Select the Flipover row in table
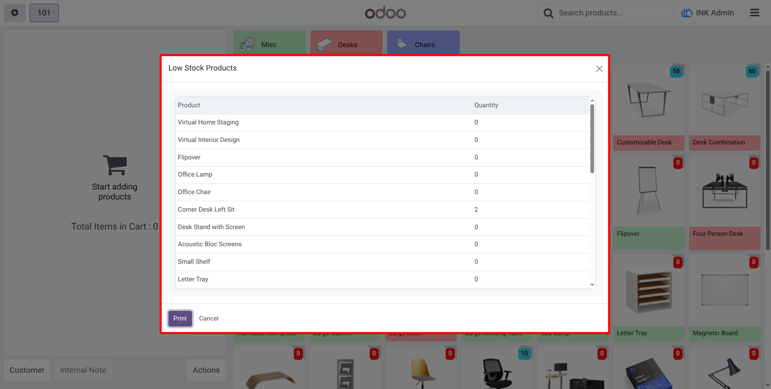Screen dimensions: 771x389 click(x=382, y=157)
